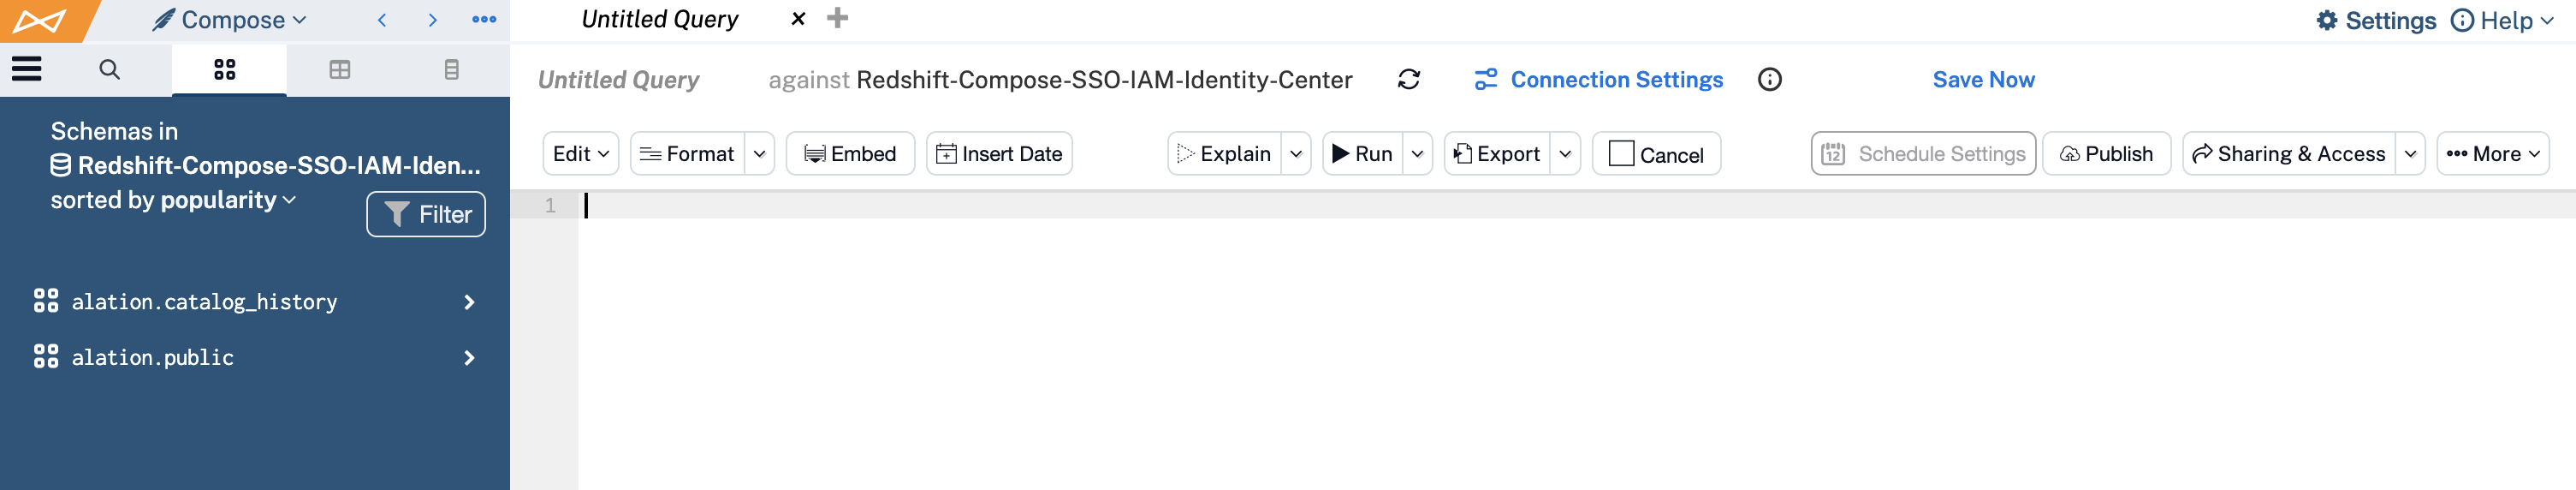This screenshot has height=490, width=2576.
Task: Expand the Run dropdown arrow
Action: (x=1417, y=154)
